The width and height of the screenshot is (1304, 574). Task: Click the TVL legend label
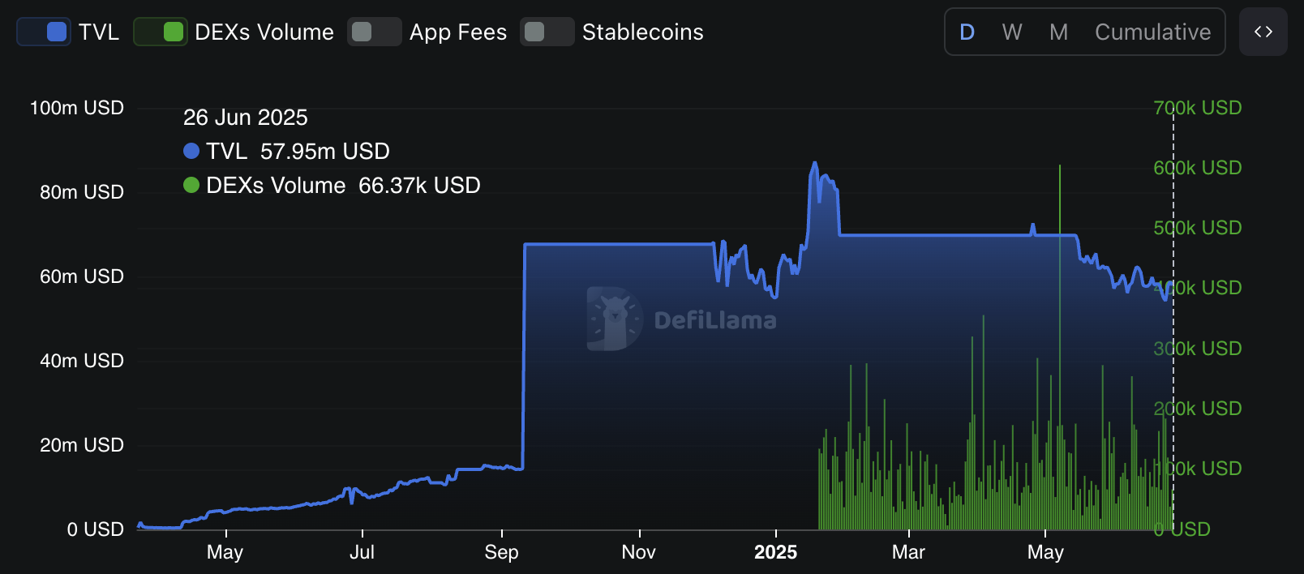click(99, 32)
